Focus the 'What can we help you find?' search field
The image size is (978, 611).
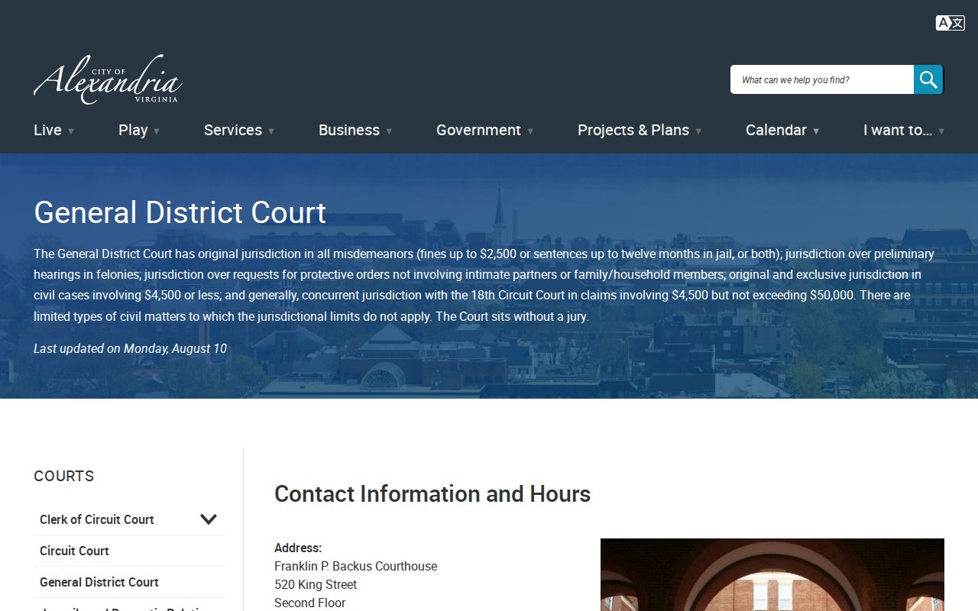coord(822,79)
